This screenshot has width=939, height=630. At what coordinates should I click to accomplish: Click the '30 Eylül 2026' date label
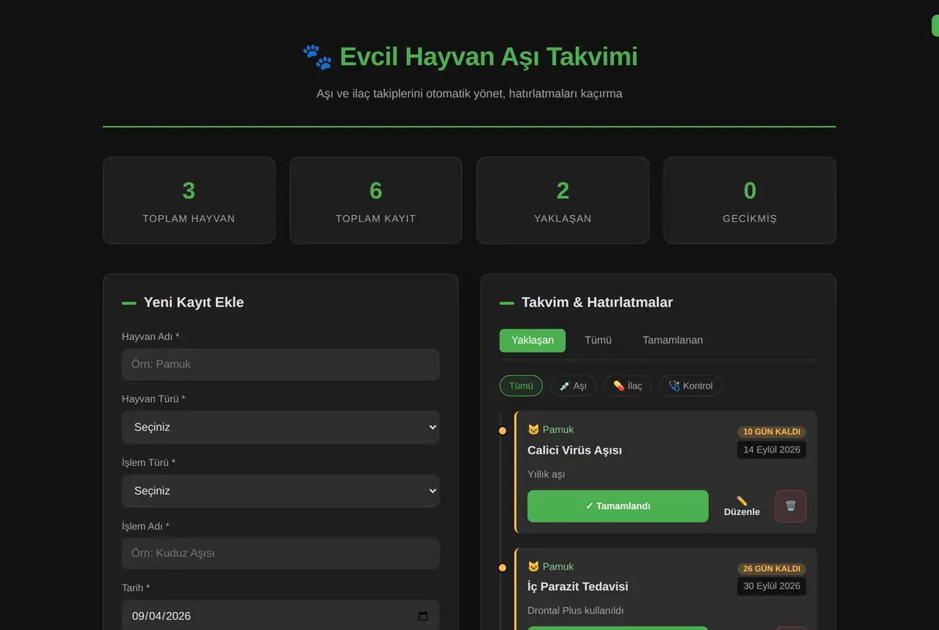pos(772,586)
